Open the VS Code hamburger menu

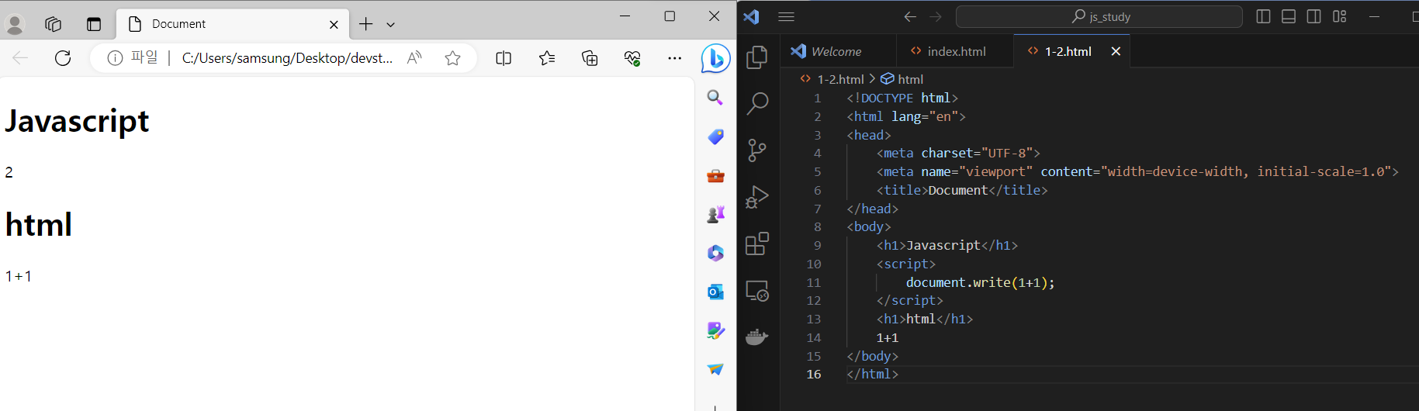point(786,16)
